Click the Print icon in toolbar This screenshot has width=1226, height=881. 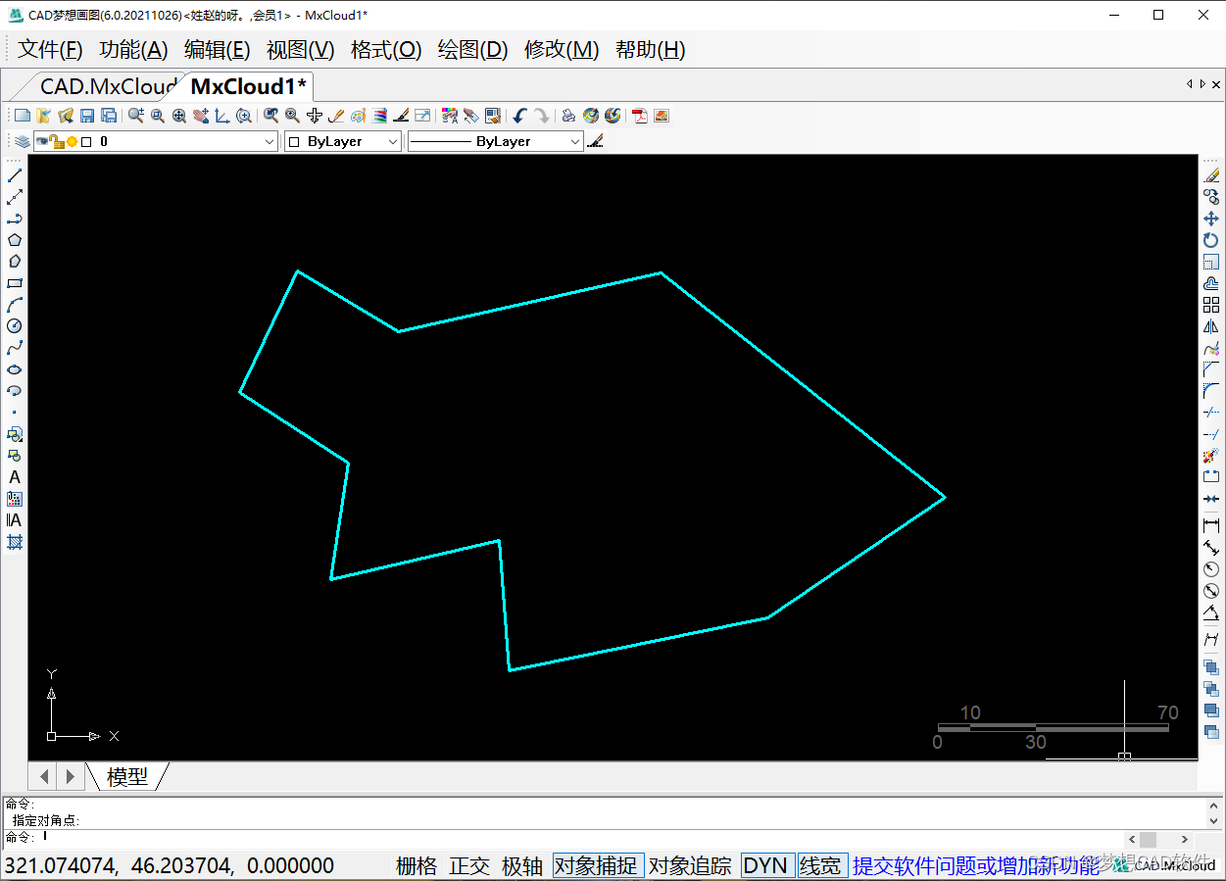[x=568, y=116]
